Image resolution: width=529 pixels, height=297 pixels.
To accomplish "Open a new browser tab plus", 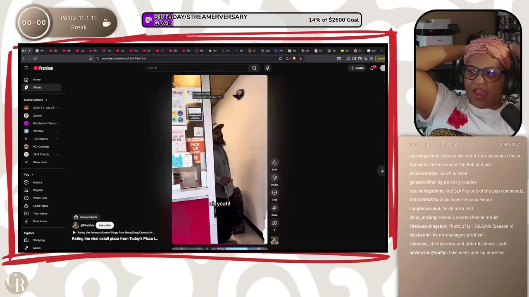I will coord(382,51).
